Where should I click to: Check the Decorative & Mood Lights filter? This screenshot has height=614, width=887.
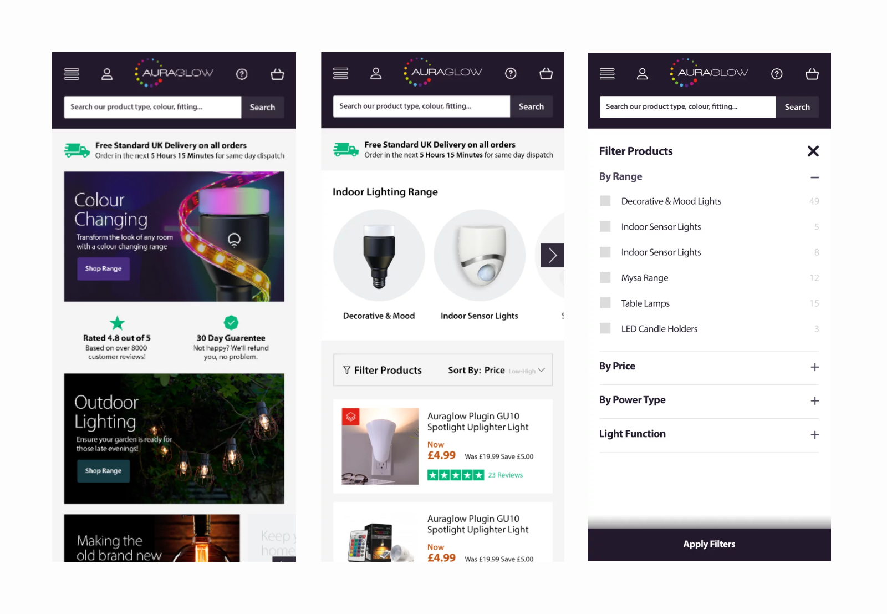[605, 201]
